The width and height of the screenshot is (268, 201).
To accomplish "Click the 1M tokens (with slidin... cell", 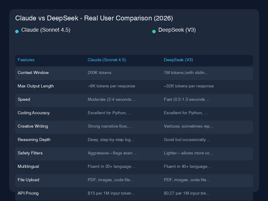I will (186, 73).
